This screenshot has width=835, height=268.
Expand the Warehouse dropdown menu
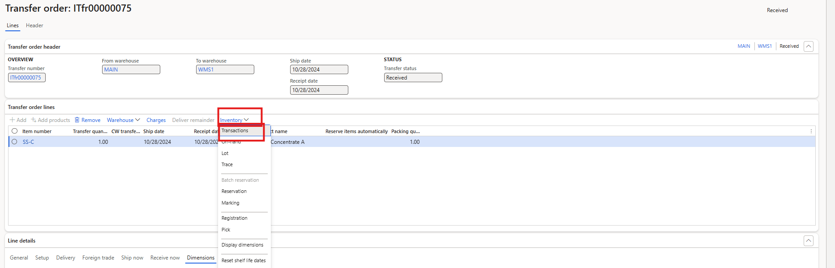pyautogui.click(x=123, y=120)
